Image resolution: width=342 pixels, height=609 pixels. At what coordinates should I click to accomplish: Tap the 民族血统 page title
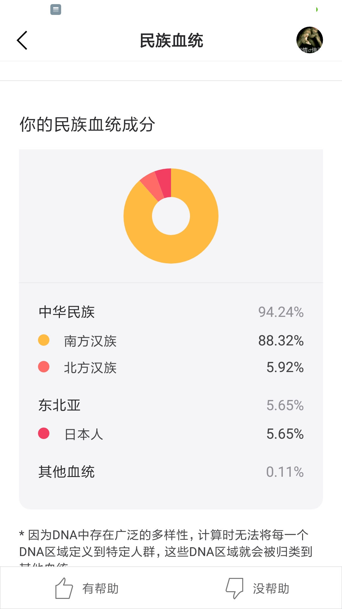[x=171, y=41]
